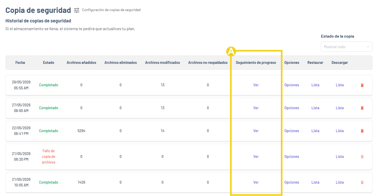Screen dimensions: 380x196
Task: Open download Lista for the failed backup
Action: [x=340, y=157]
